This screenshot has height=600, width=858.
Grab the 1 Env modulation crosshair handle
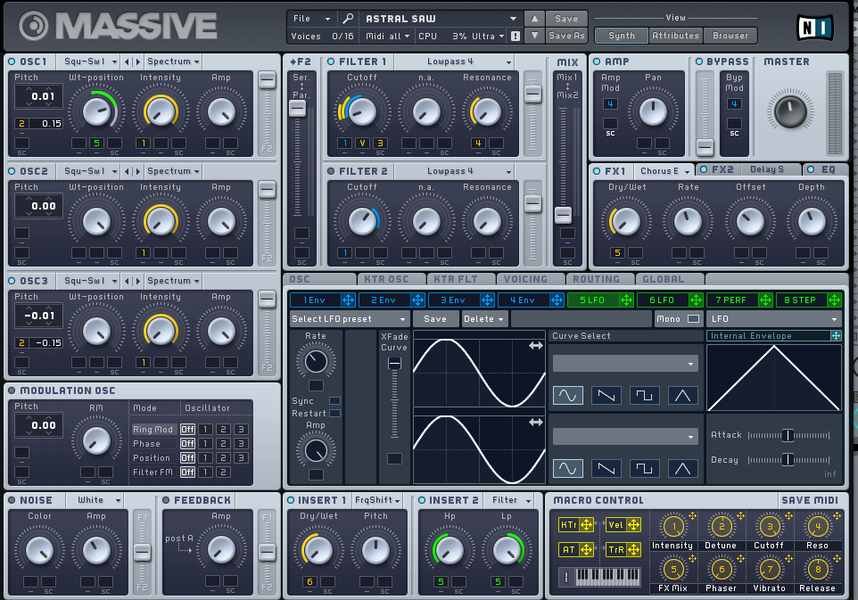click(x=348, y=300)
